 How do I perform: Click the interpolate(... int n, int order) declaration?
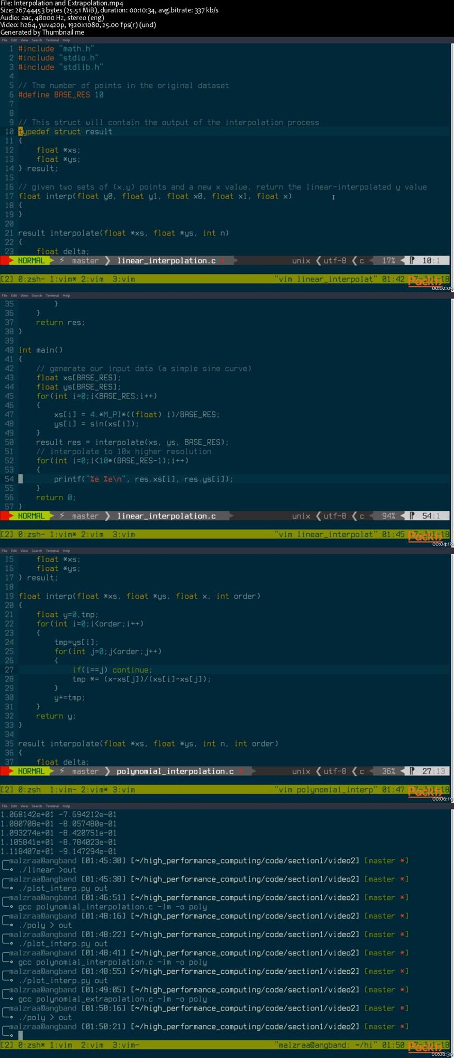click(x=148, y=744)
